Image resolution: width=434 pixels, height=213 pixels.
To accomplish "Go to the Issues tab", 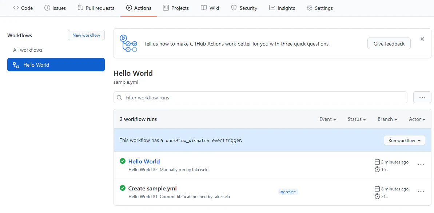I will [55, 8].
